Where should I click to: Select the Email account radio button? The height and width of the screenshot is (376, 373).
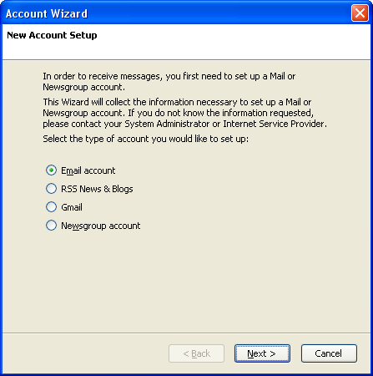pyautogui.click(x=51, y=170)
